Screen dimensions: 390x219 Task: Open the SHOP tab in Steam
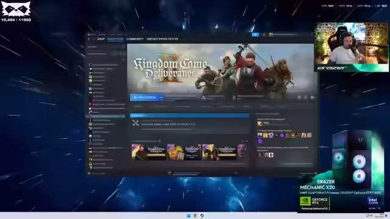tap(101, 39)
